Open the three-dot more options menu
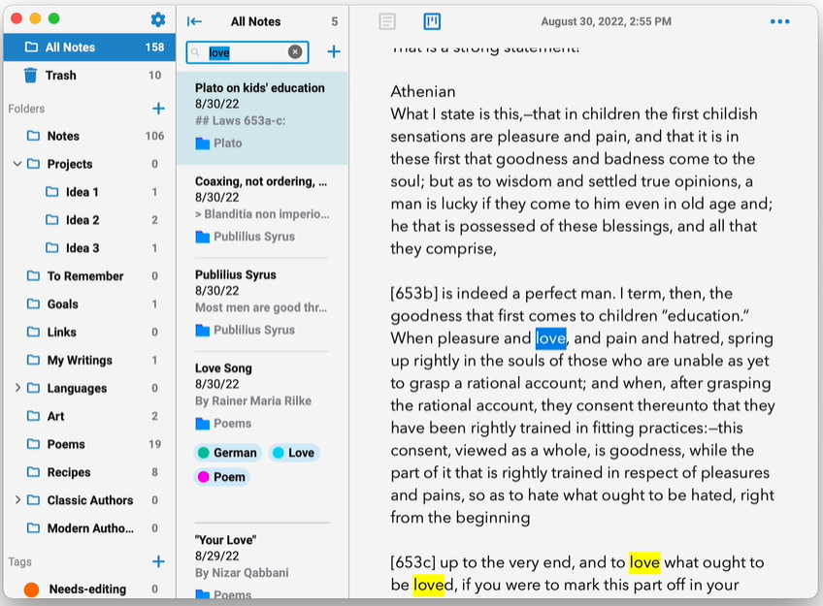This screenshot has height=606, width=823. click(779, 21)
